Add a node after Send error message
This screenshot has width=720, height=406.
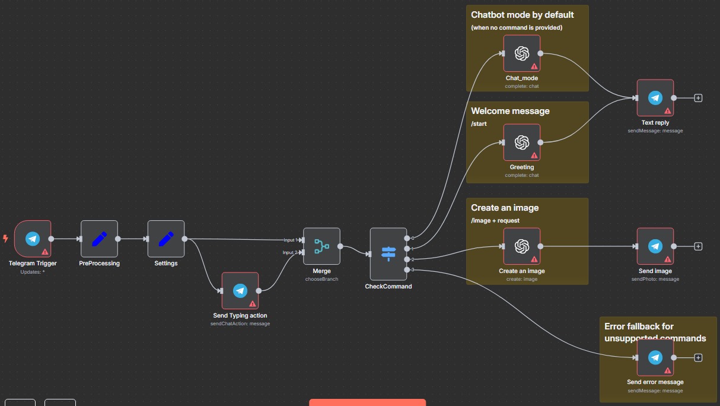click(698, 357)
